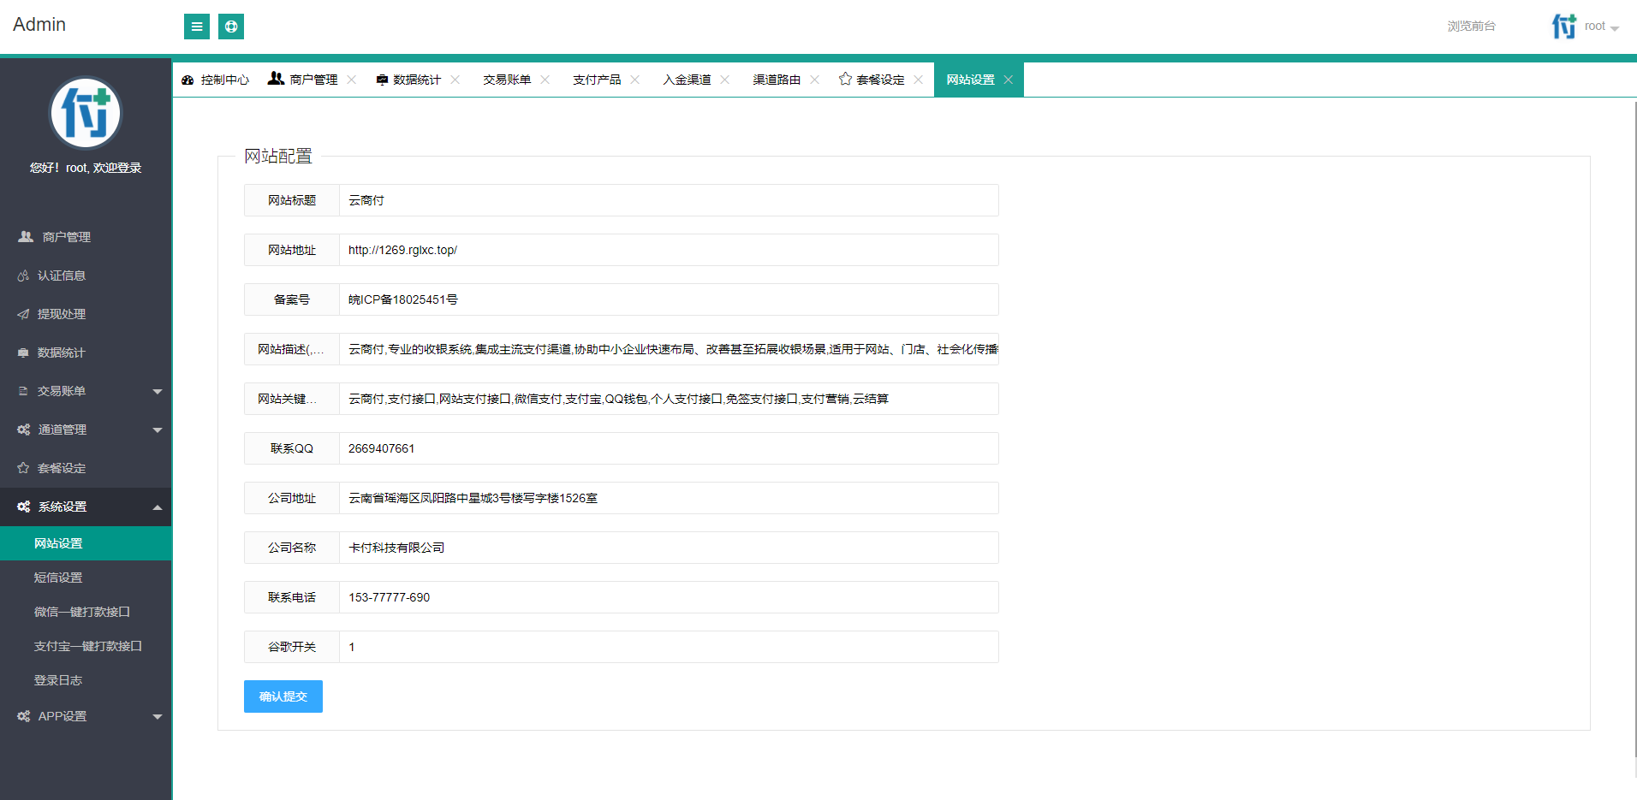Image resolution: width=1637 pixels, height=800 pixels.
Task: Switch to the 交易账单 tab
Action: 507,80
